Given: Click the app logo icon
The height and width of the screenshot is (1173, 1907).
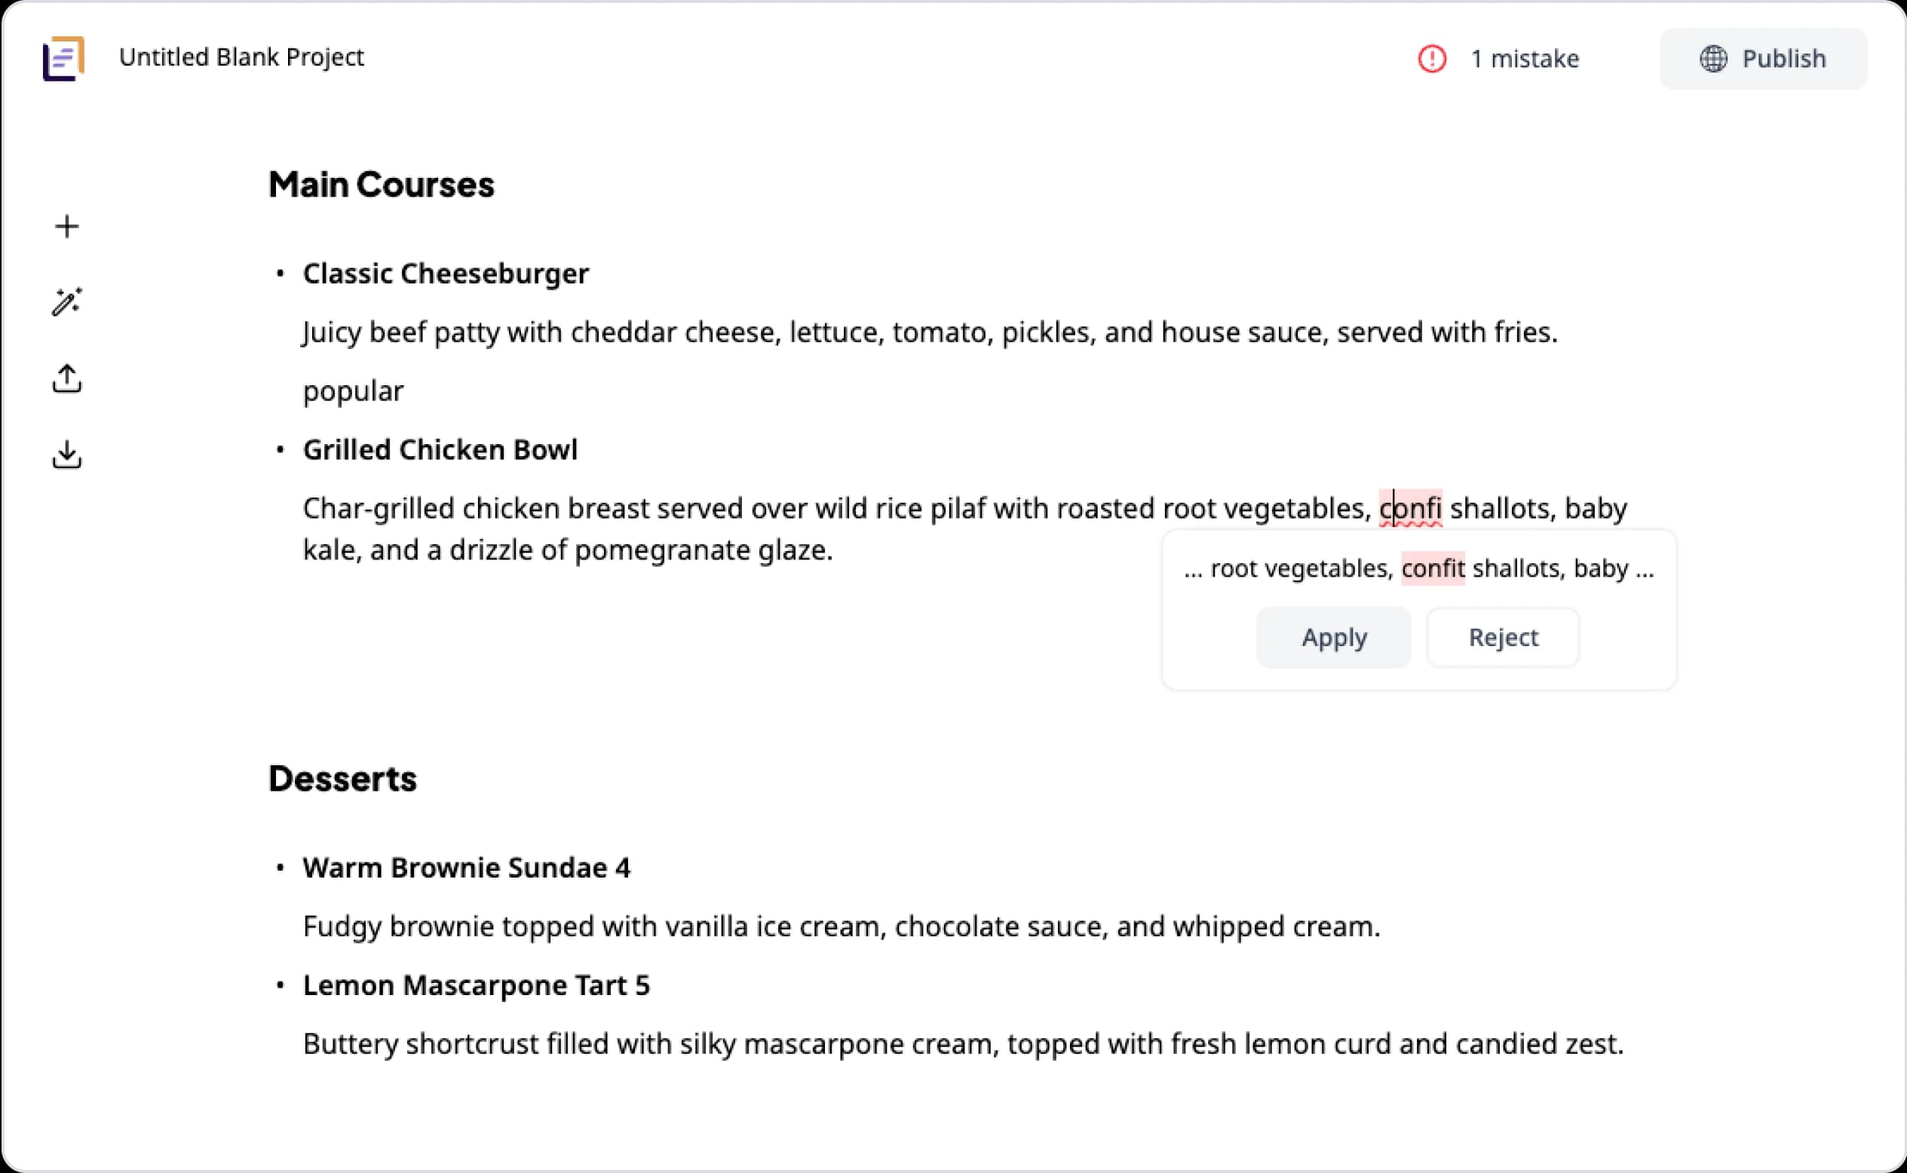Looking at the screenshot, I should pyautogui.click(x=63, y=58).
